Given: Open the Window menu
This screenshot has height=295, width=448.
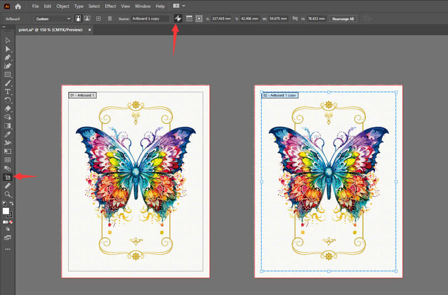Looking at the screenshot, I should coord(143,6).
